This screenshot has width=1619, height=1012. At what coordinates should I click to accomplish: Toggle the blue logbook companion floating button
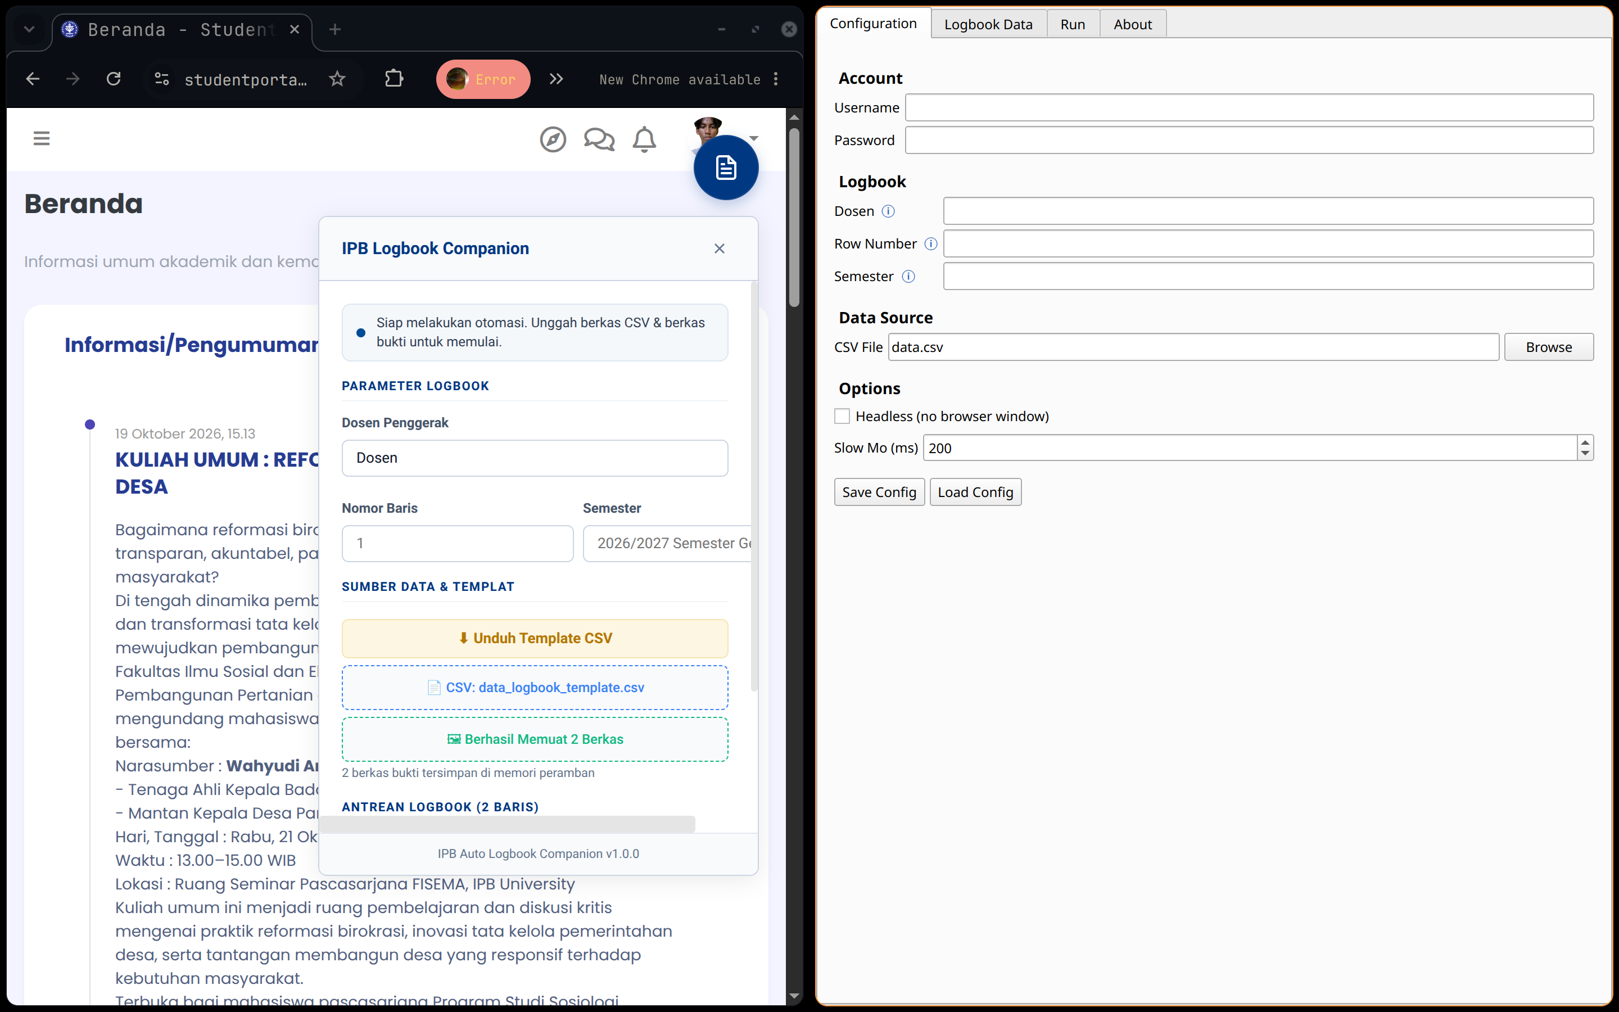[x=726, y=168]
